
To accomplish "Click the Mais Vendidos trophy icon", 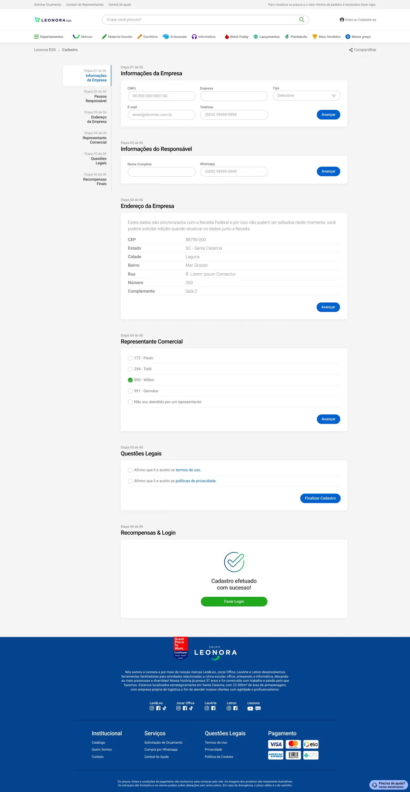I will coord(315,37).
